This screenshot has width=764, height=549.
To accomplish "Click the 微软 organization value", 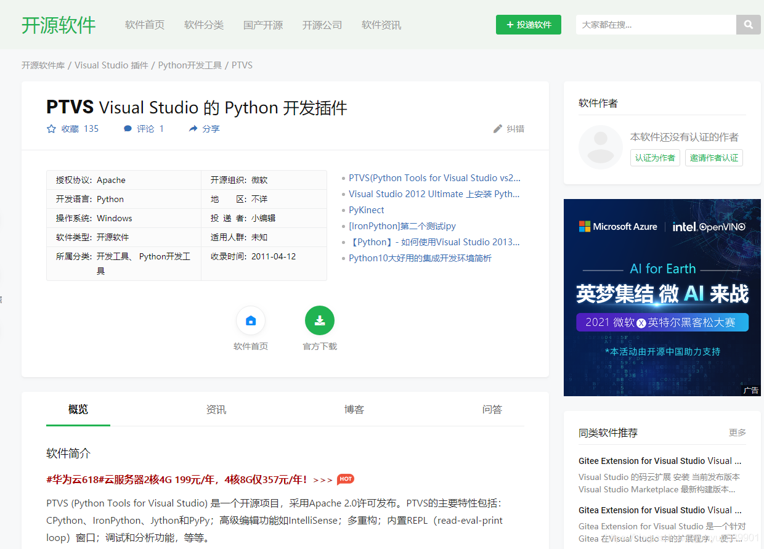I will pos(259,180).
